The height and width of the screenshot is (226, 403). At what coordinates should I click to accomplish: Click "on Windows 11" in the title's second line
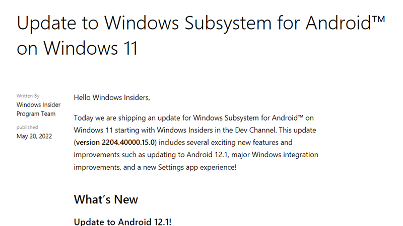click(77, 49)
